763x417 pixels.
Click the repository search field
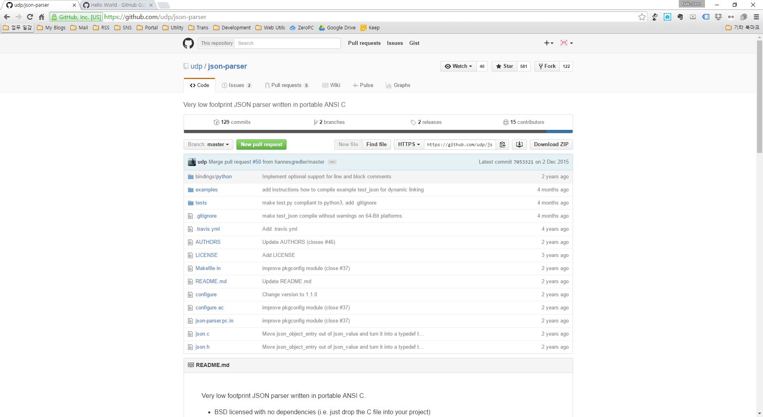[288, 43]
